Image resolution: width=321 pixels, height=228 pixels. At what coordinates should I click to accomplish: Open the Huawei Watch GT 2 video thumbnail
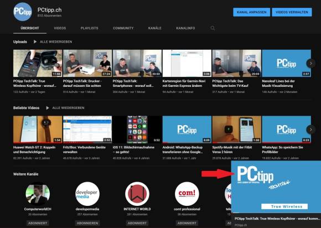[38, 129]
